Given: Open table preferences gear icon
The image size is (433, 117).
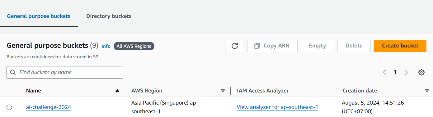Looking at the screenshot, I should 421,72.
